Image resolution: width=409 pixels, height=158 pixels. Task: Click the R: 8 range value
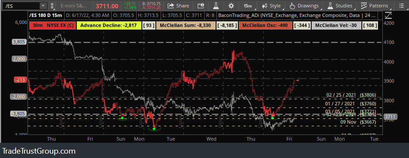click(210, 15)
